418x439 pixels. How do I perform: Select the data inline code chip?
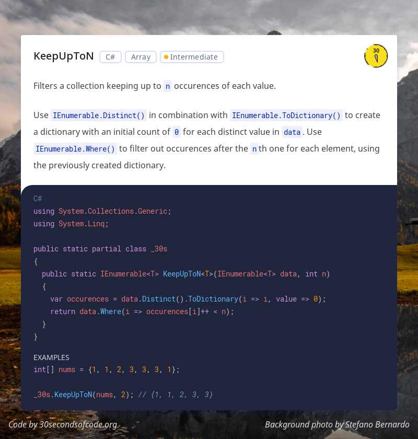click(x=292, y=132)
